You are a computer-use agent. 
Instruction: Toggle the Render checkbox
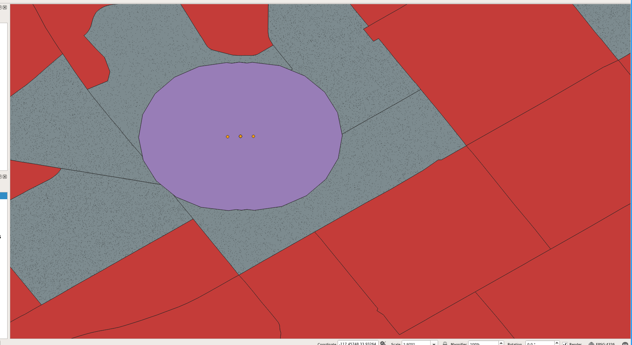[x=565, y=343]
